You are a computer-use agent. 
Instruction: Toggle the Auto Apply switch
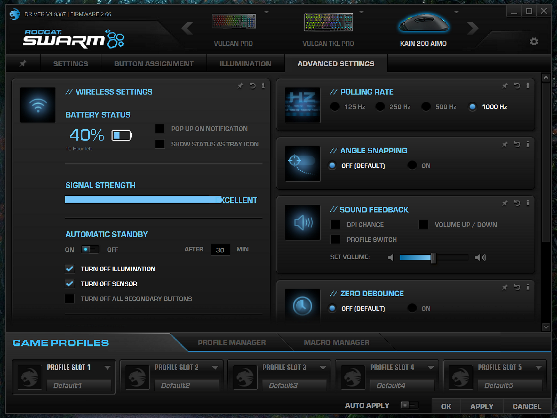pos(410,405)
